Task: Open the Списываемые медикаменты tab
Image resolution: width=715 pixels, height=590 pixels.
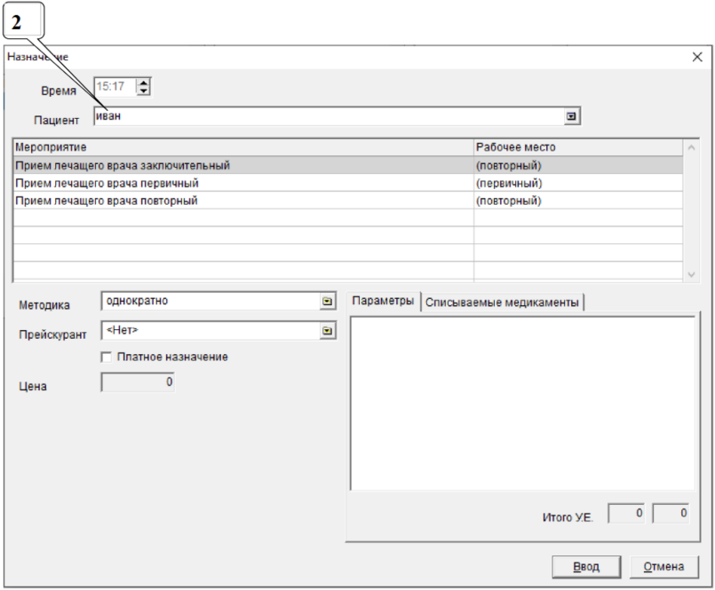Action: coord(502,303)
